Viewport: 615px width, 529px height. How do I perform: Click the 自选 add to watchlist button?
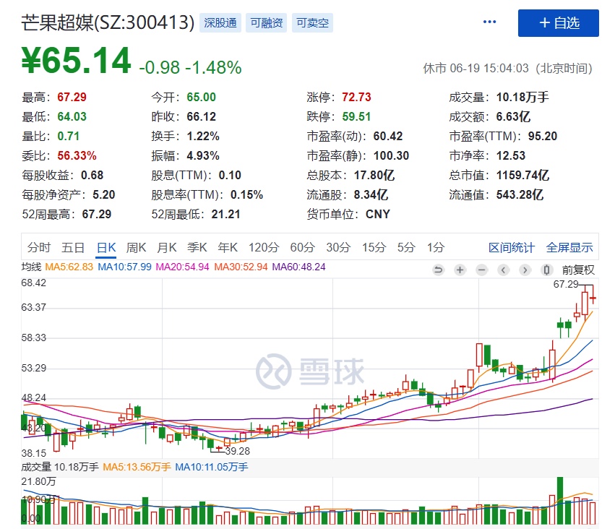[558, 23]
